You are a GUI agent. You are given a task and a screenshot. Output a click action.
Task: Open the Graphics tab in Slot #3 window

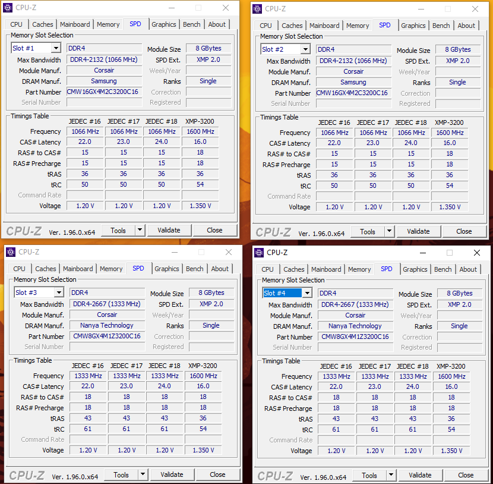(167, 269)
